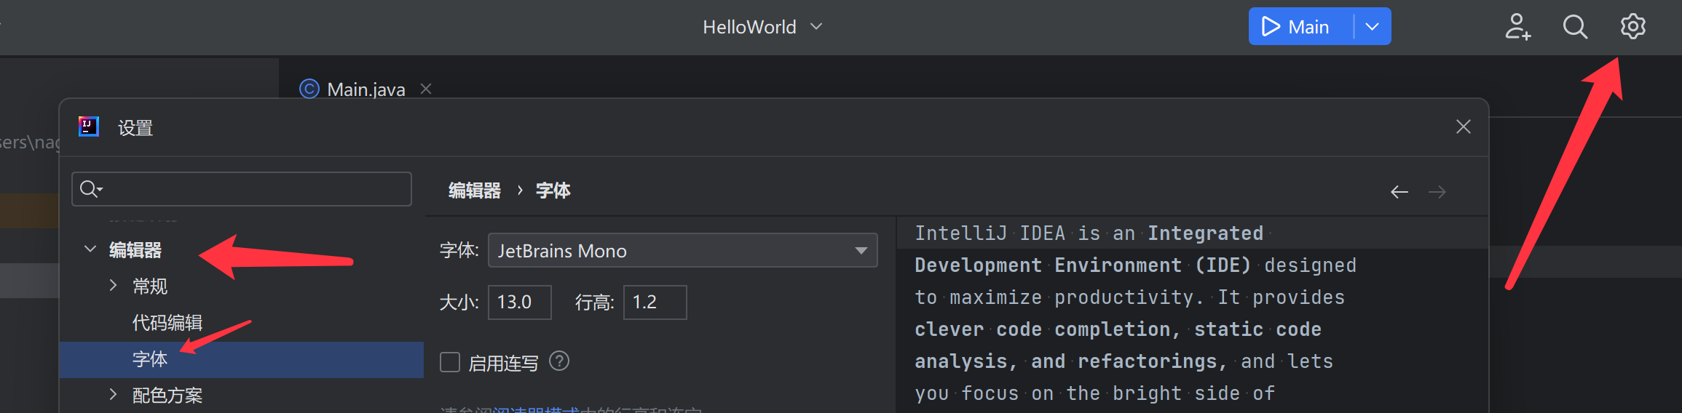Click preview text 'clever code completion, static code'
The height and width of the screenshot is (413, 1682).
[x=1118, y=329]
